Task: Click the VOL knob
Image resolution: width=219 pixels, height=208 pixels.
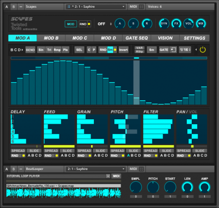Action: coord(188,24)
